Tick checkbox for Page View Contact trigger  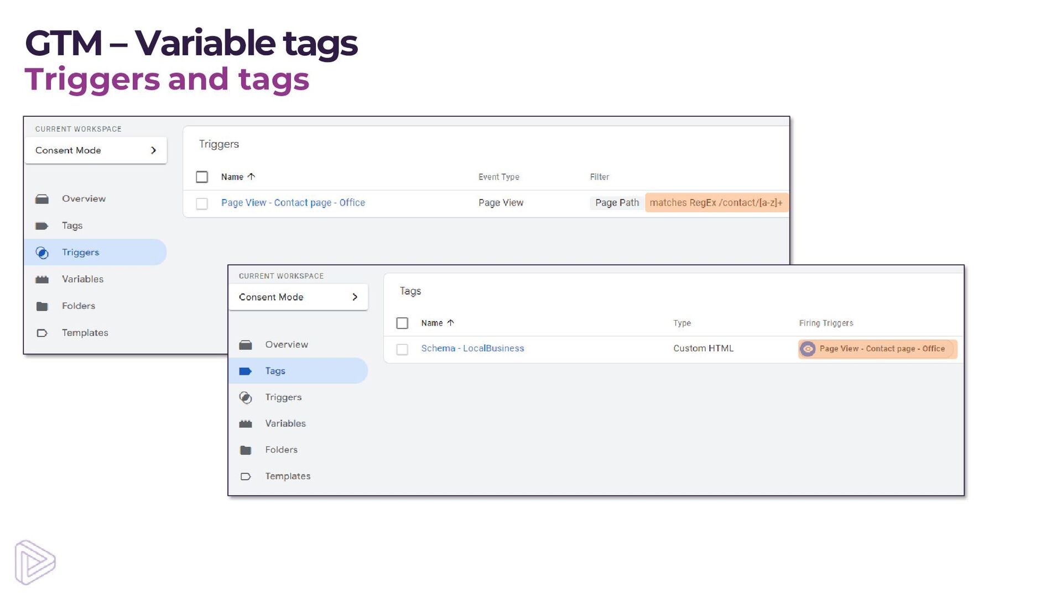[x=202, y=203]
